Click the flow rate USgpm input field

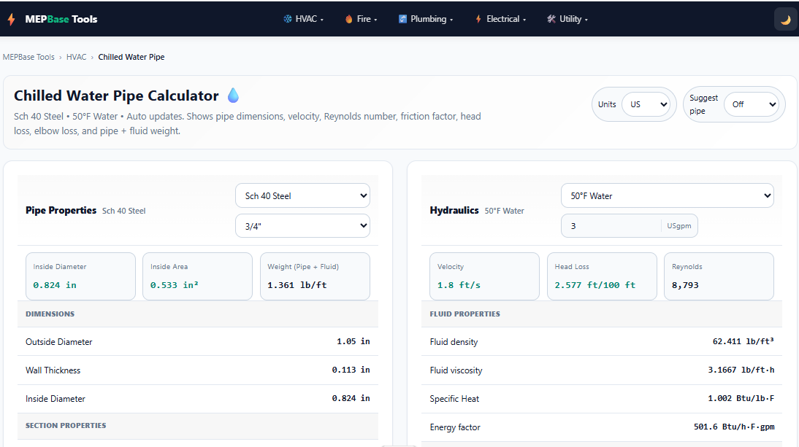pyautogui.click(x=611, y=226)
